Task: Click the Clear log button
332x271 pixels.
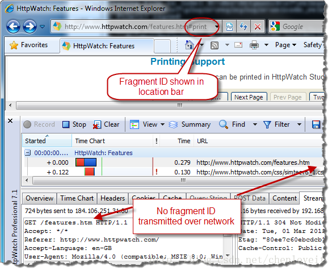Action: click(106, 124)
